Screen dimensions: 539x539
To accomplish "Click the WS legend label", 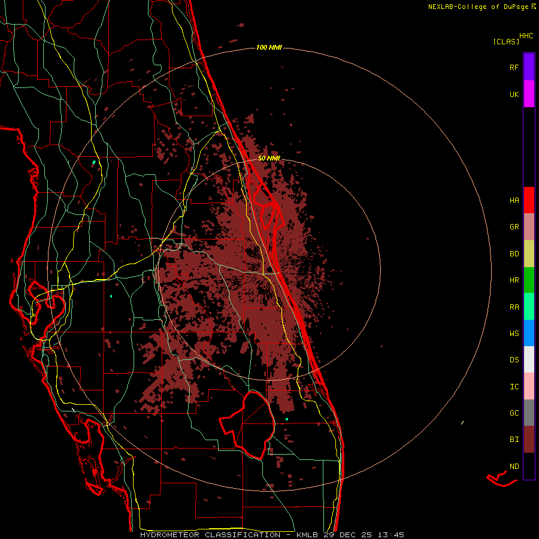I will [514, 334].
